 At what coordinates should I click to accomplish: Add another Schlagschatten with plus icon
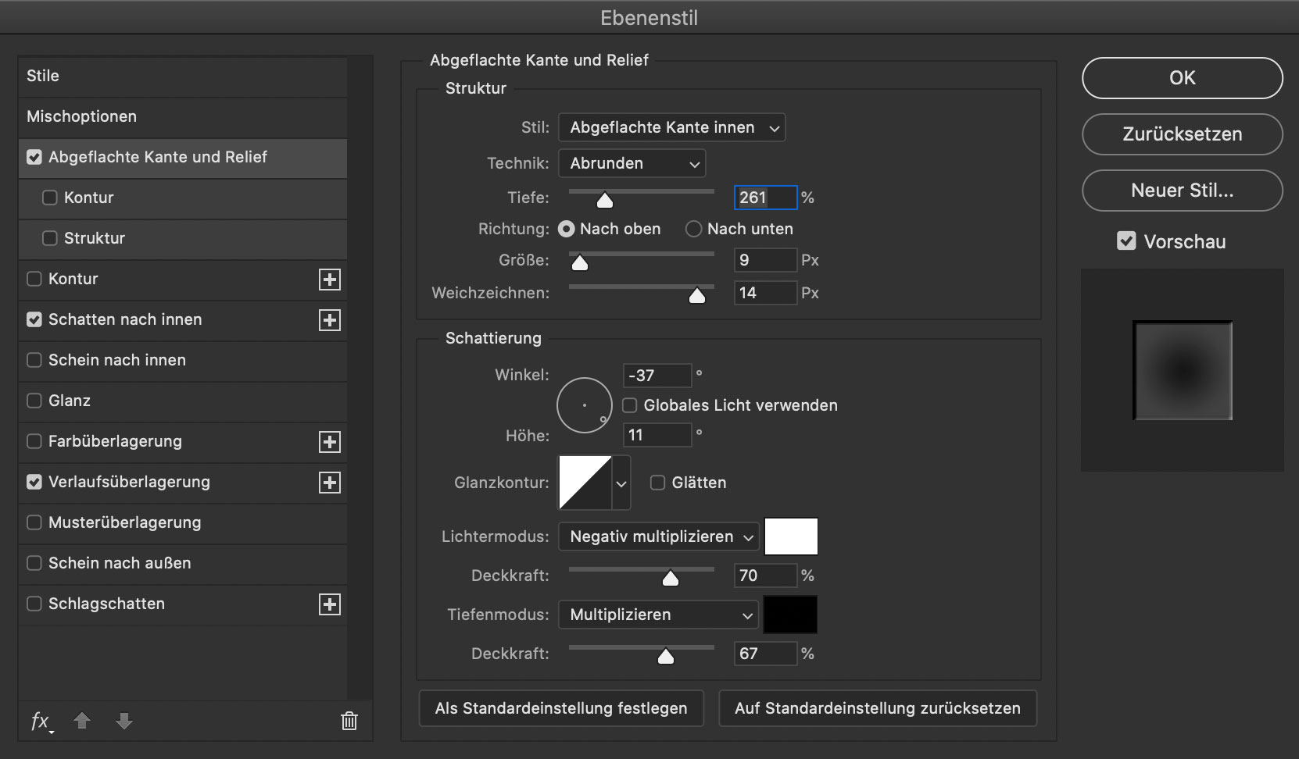[330, 604]
